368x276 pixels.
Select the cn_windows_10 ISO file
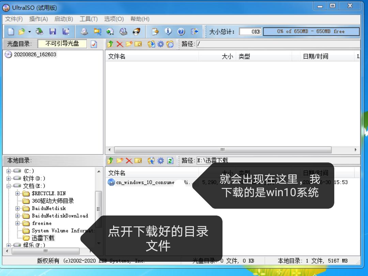pos(147,183)
